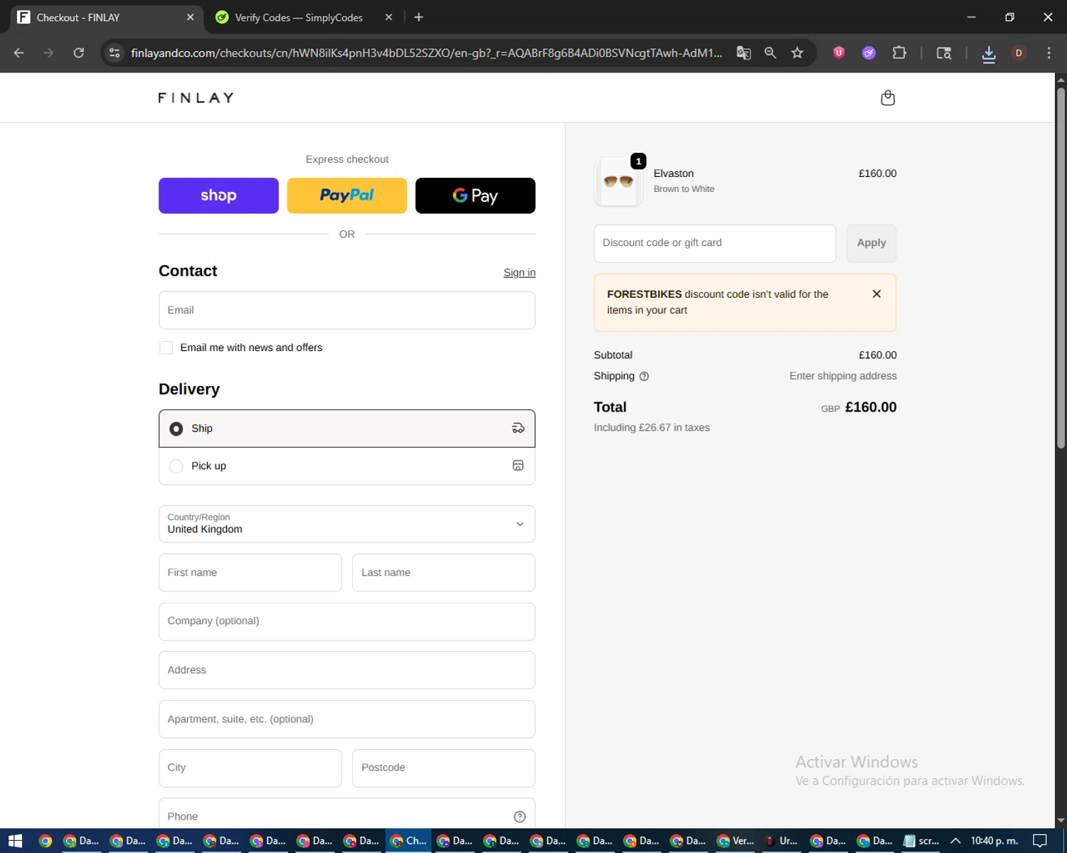
Task: Focus the Phone field
Action: coord(347,815)
